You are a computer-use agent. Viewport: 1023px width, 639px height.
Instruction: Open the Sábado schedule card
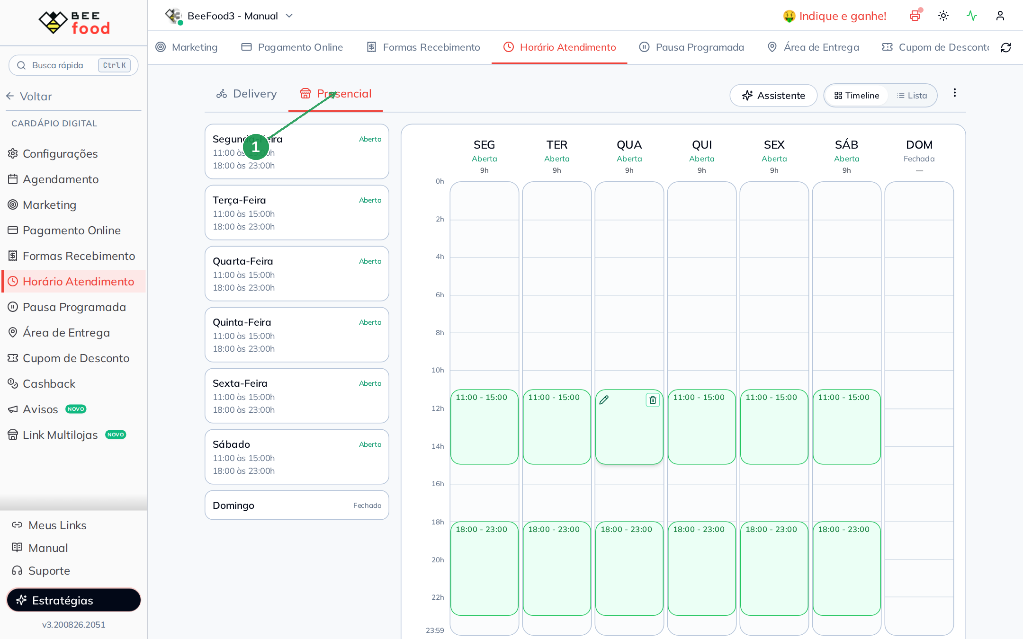coord(297,457)
